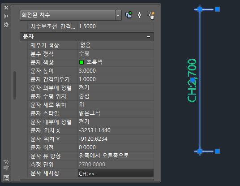Screen dimensions: 240x186
Task: Toggle PICKADD value icon
Action: [129, 15]
